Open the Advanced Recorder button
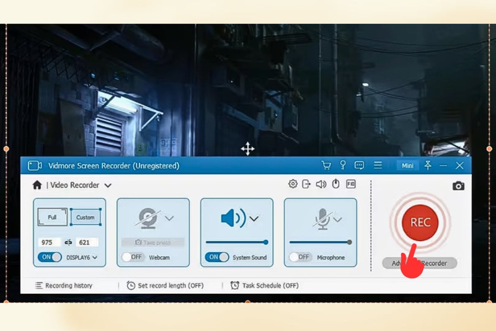The width and height of the screenshot is (496, 331). [420, 263]
